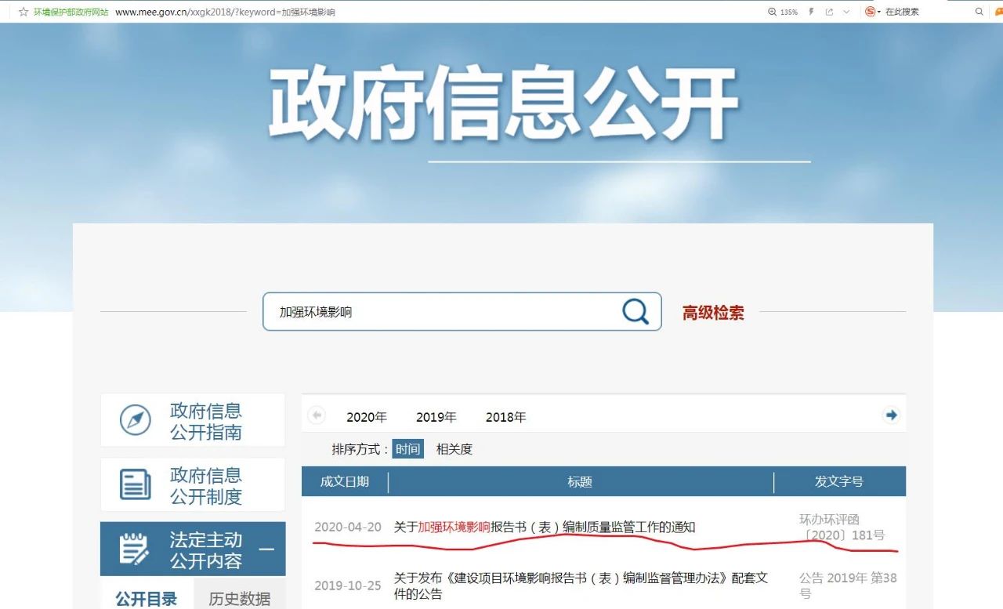Select the 2018年 year tab

point(505,417)
